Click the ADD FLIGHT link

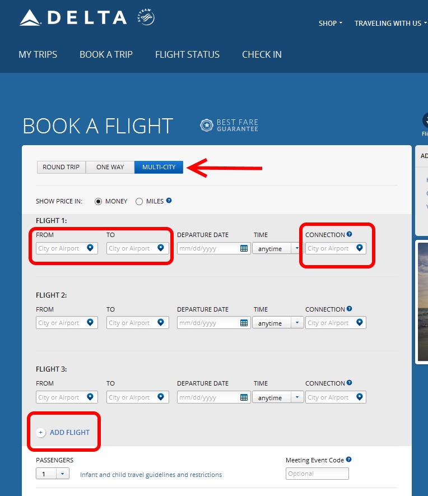point(69,433)
